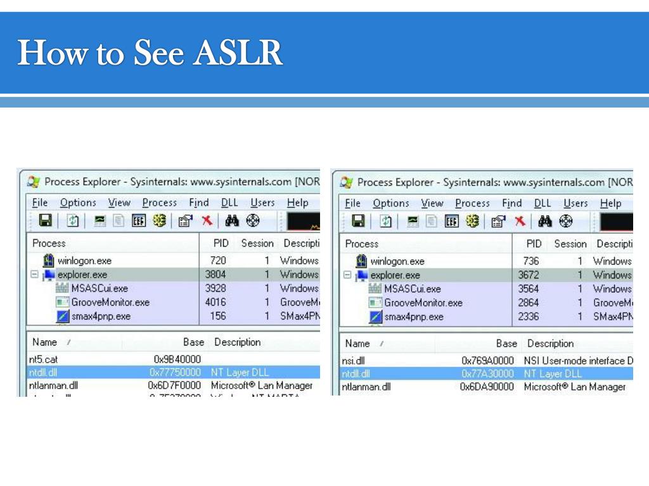Click Process Explorer title icon in left window
This screenshot has width=649, height=486.
34,182
